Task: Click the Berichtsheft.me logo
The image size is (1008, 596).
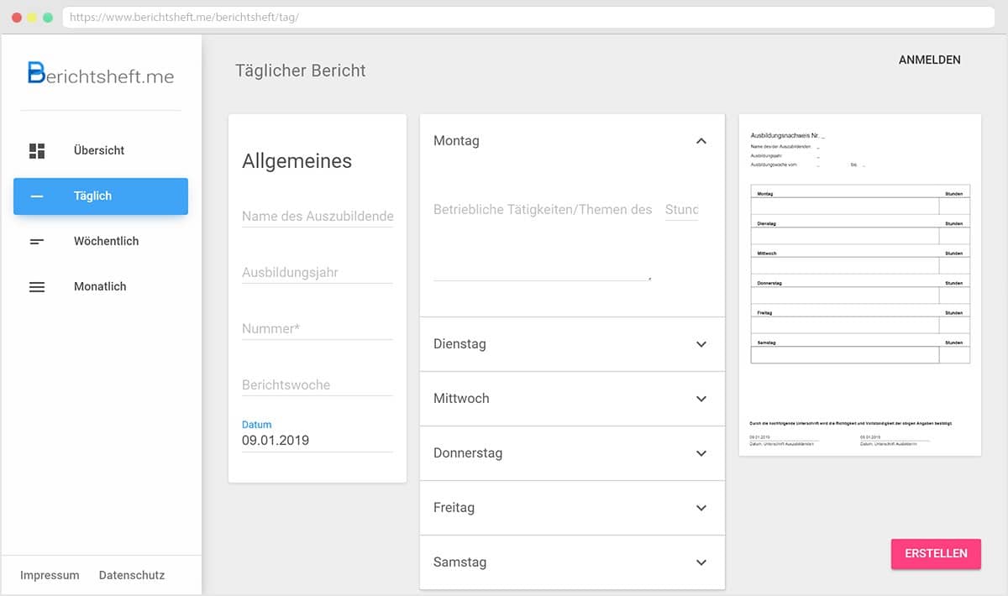Action: (x=101, y=74)
